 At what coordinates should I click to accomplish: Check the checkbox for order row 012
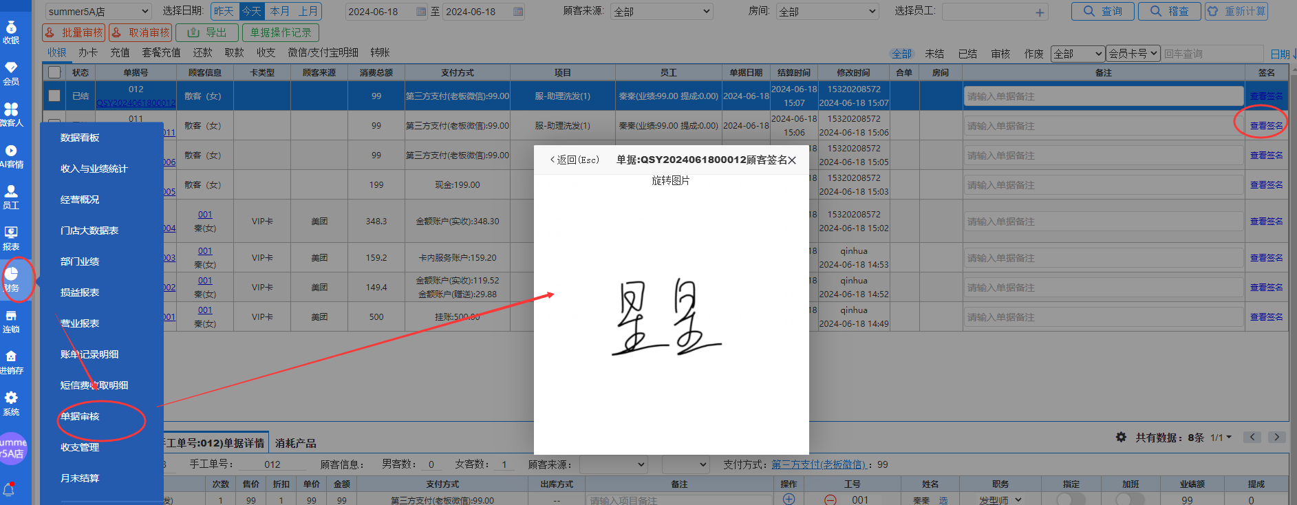coord(54,96)
